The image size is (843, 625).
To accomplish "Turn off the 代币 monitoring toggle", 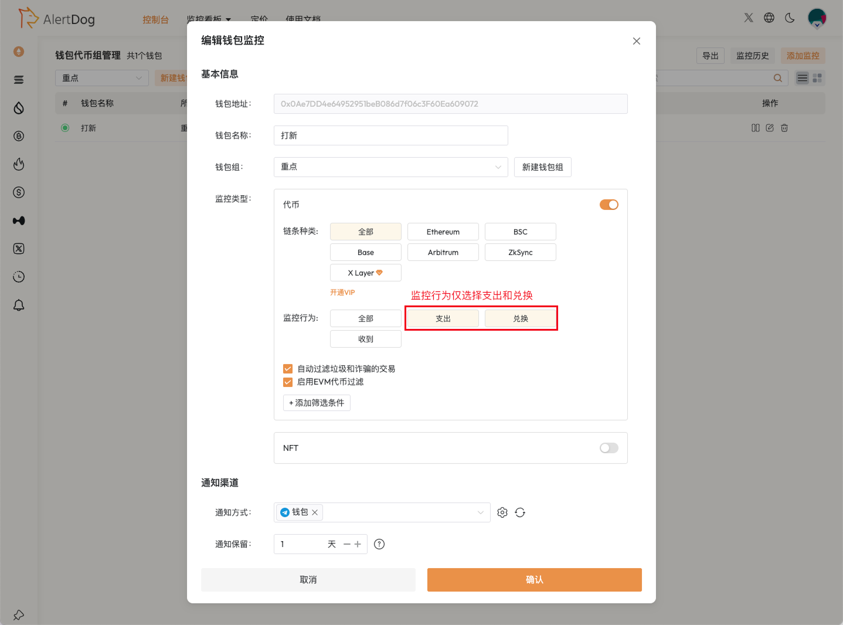I will (x=609, y=205).
